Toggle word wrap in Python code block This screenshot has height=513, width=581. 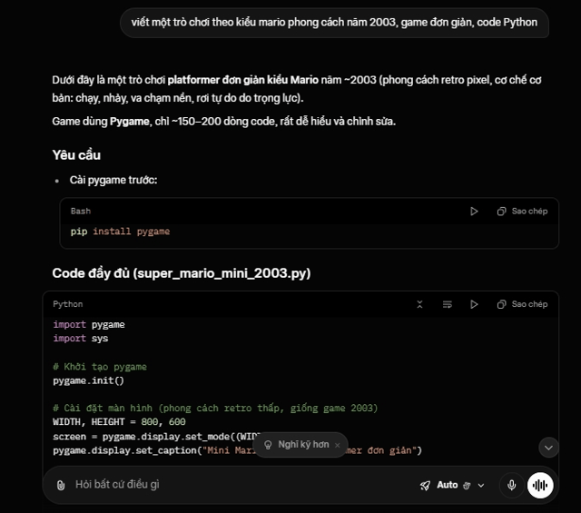[x=447, y=304]
